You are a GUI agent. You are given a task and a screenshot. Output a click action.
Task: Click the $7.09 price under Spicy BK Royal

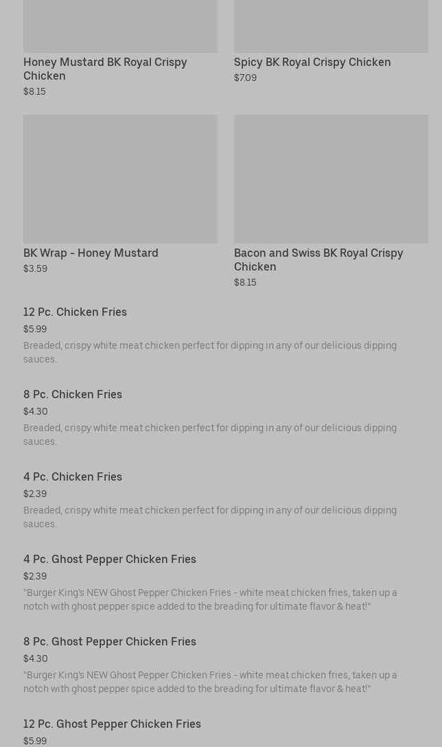245,78
